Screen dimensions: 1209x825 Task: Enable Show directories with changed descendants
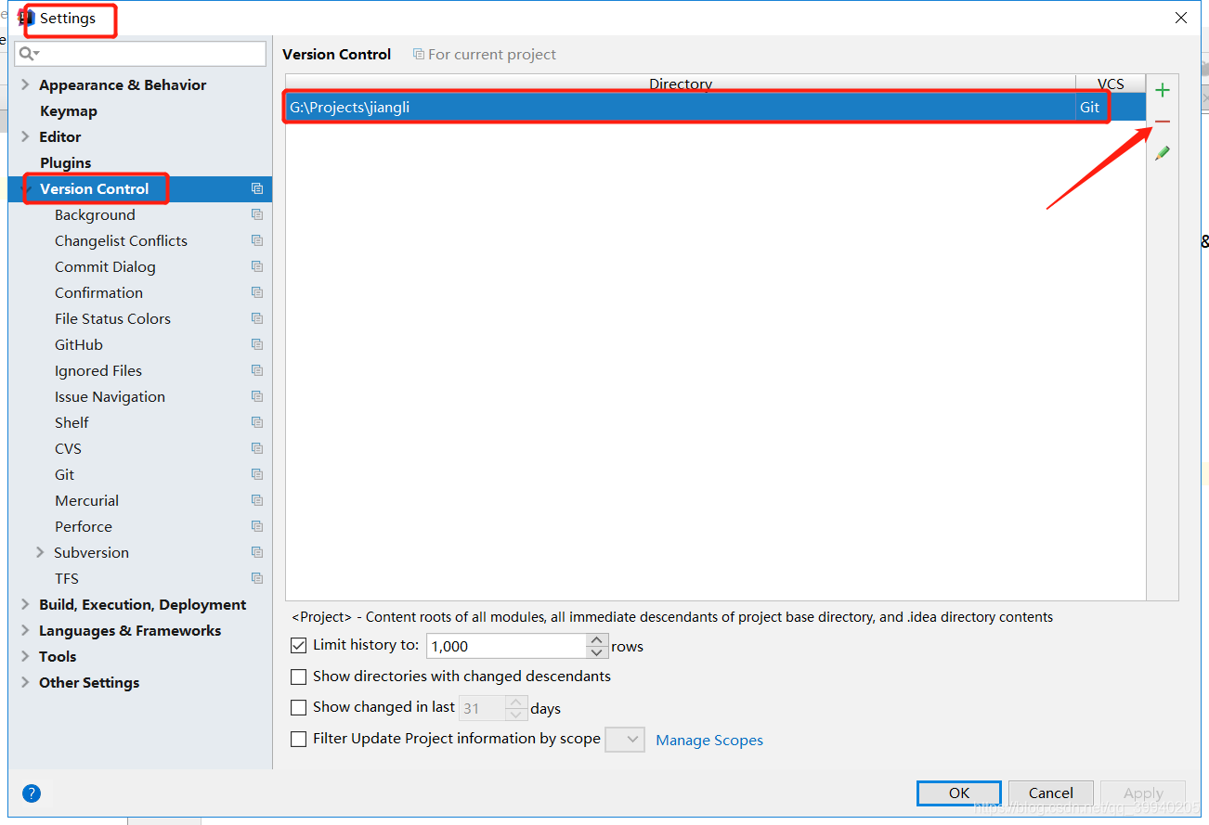tap(298, 677)
